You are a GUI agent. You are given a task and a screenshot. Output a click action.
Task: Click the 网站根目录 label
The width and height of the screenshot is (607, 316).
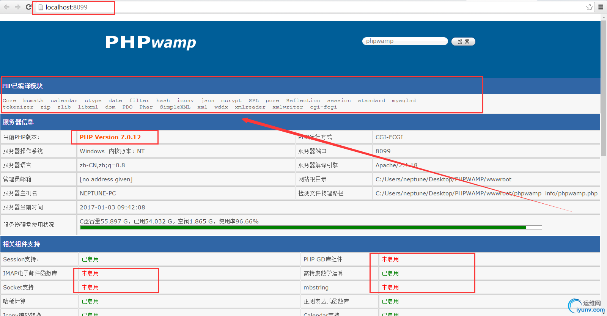click(x=312, y=179)
